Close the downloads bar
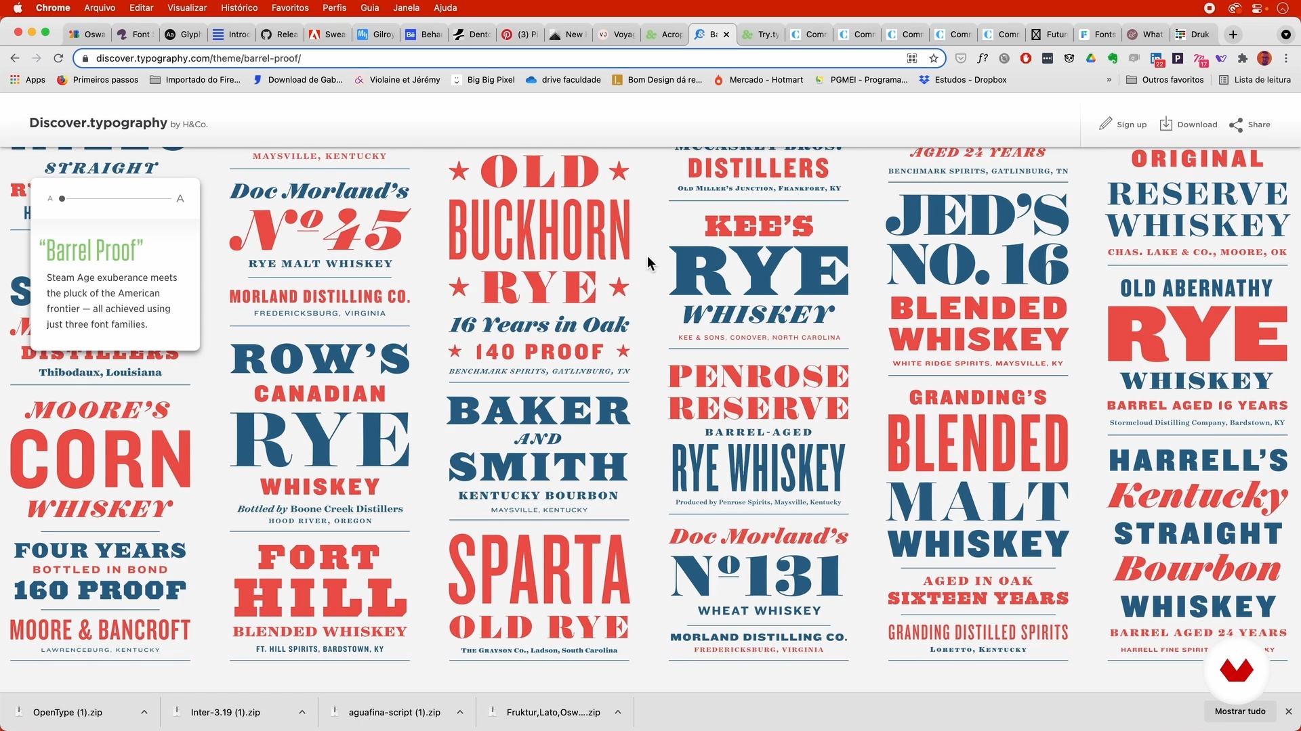This screenshot has width=1301, height=731. [x=1289, y=711]
